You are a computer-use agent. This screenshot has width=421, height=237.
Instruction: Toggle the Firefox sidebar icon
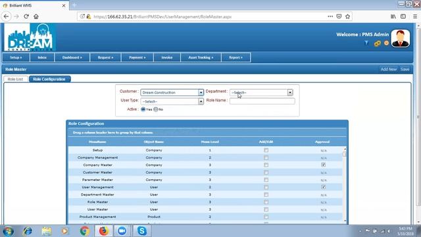click(x=403, y=16)
